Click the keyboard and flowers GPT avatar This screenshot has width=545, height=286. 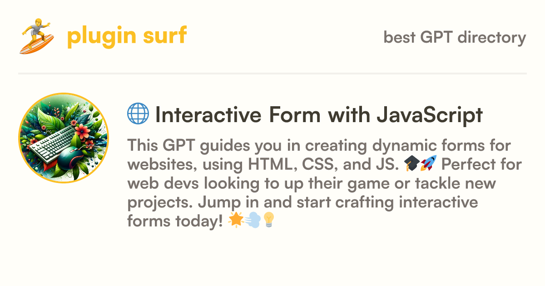(64, 138)
